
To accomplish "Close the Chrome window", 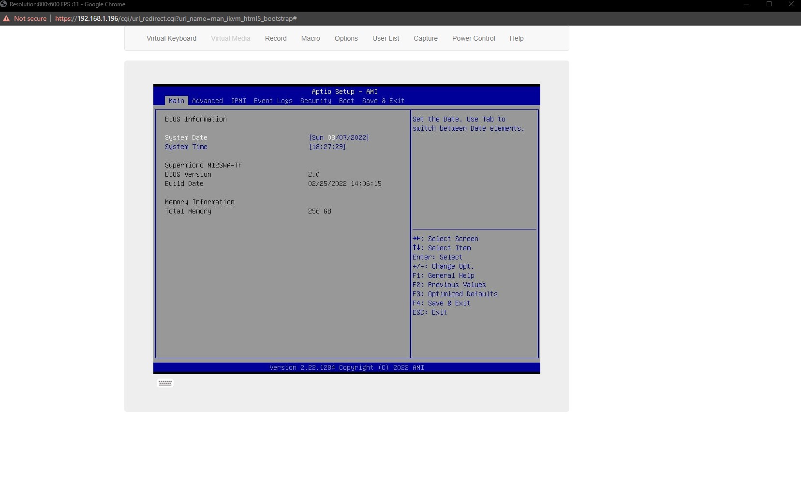I will (x=791, y=4).
